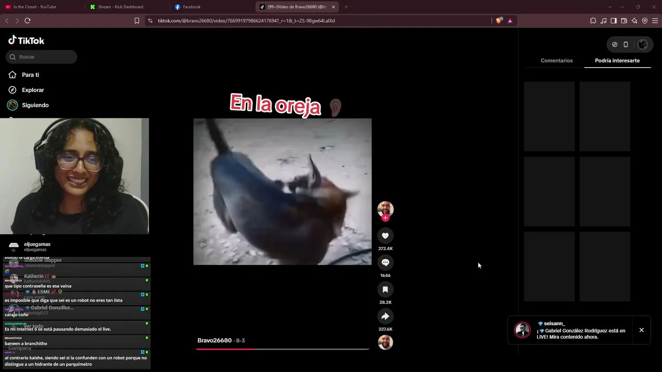Open the Bravo26680 username link
Viewport: 662px width, 372px height.
point(214,340)
